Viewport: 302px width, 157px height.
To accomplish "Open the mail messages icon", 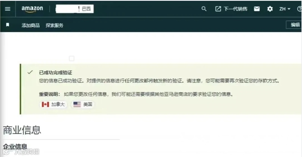I will click(x=257, y=9).
